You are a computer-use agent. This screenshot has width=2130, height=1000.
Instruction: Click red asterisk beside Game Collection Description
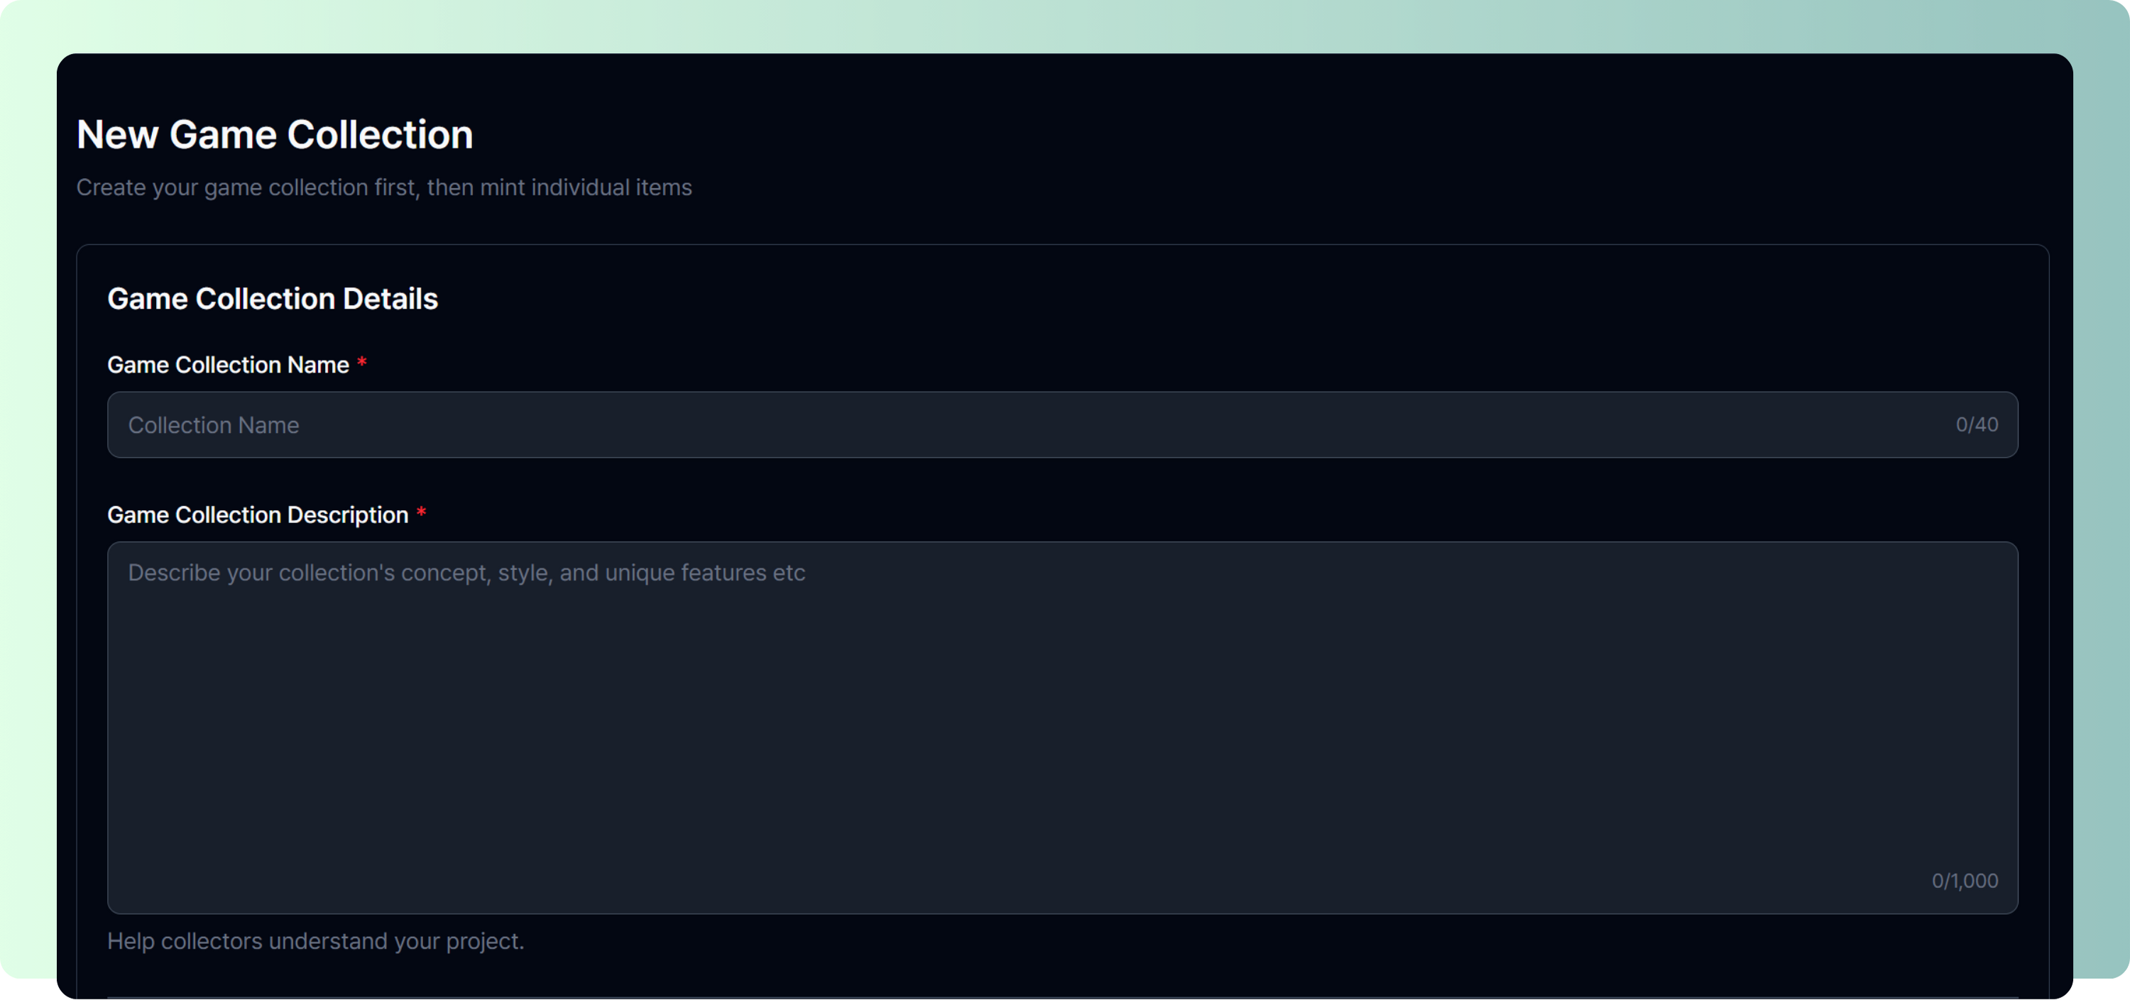421,513
